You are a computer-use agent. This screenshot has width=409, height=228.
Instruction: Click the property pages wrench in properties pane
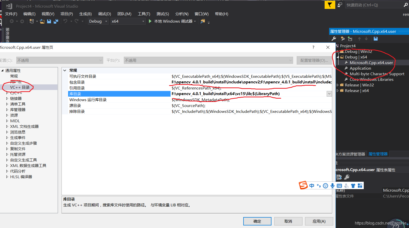347,177
